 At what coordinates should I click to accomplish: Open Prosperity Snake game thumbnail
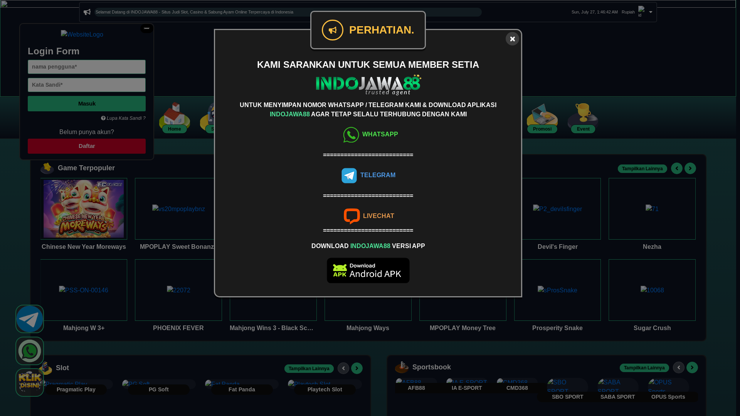tap(557, 290)
